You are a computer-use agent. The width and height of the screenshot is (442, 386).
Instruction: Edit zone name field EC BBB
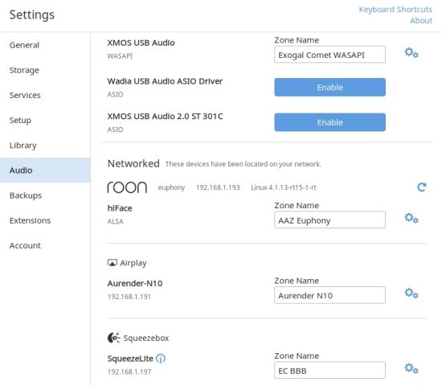(329, 370)
